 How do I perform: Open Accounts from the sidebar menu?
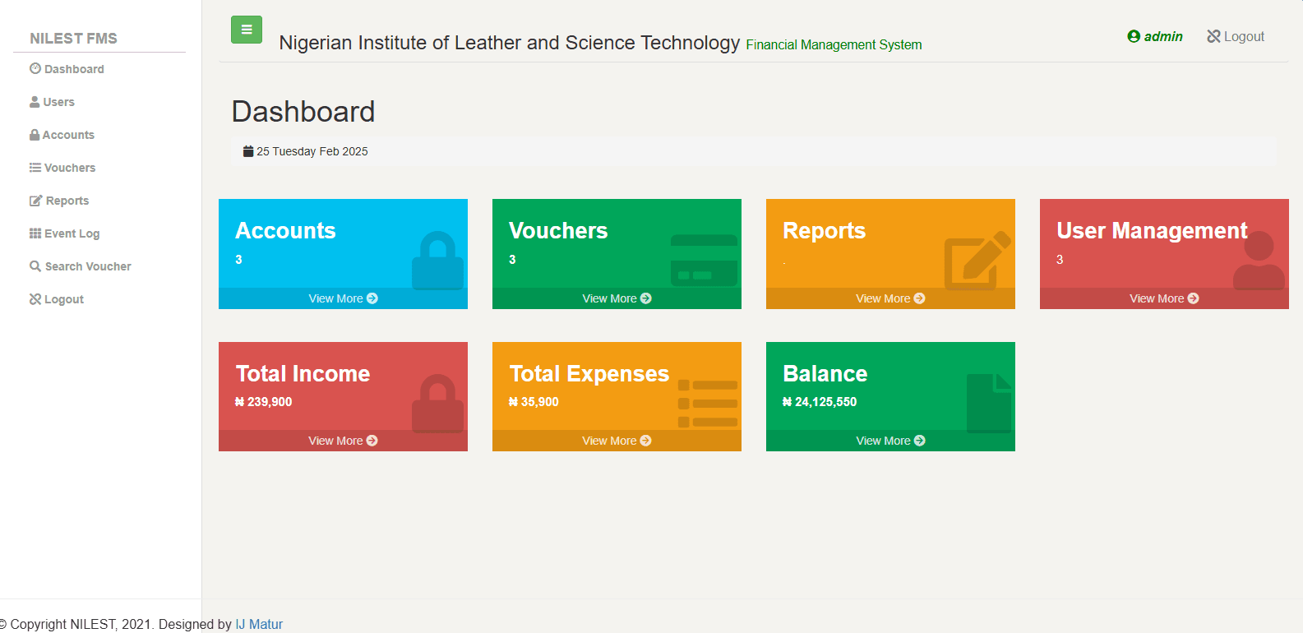pyautogui.click(x=62, y=135)
